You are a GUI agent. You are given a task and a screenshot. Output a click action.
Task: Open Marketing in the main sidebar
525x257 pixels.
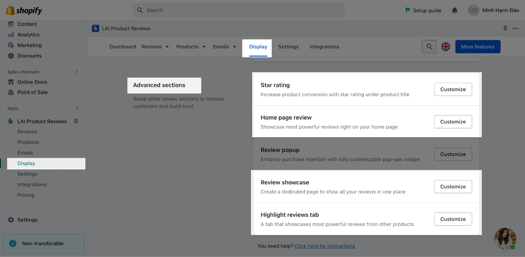pos(30,45)
